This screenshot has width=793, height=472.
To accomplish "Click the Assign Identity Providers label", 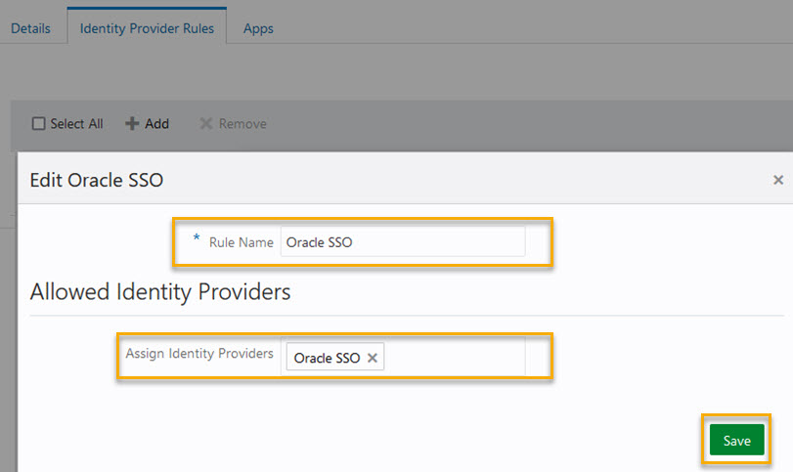I will [199, 353].
